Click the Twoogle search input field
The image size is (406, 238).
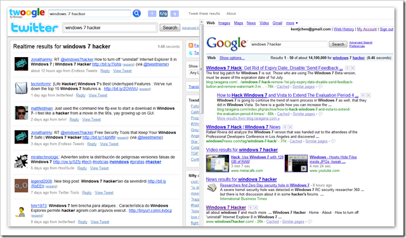(89, 13)
